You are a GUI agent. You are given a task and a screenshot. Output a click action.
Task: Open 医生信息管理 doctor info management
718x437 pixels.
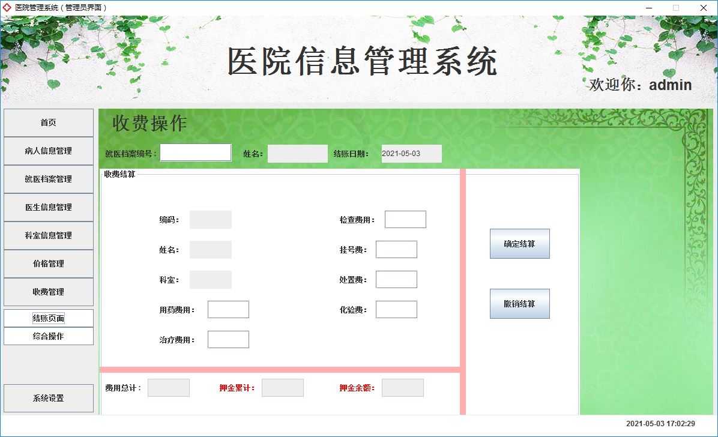[48, 207]
